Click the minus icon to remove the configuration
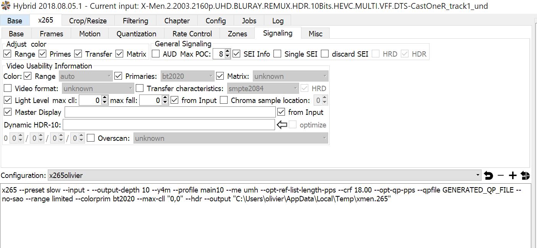The width and height of the screenshot is (537, 248). coord(501,176)
